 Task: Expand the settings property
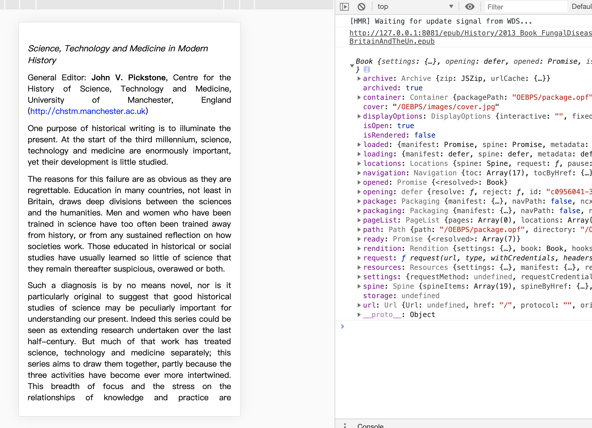[359, 277]
